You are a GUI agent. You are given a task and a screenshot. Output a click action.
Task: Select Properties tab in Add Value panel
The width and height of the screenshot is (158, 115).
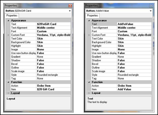click(x=92, y=16)
